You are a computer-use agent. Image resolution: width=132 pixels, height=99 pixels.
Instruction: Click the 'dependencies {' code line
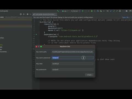[x=51, y=34]
